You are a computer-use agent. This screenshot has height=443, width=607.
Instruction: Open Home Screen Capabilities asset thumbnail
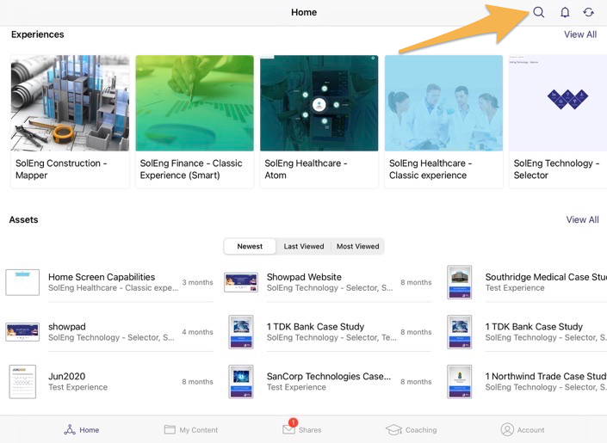pos(22,282)
